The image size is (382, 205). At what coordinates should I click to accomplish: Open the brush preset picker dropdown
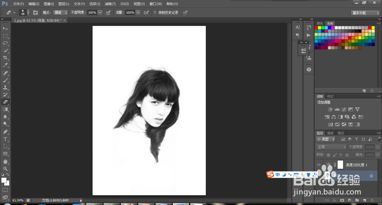28,13
